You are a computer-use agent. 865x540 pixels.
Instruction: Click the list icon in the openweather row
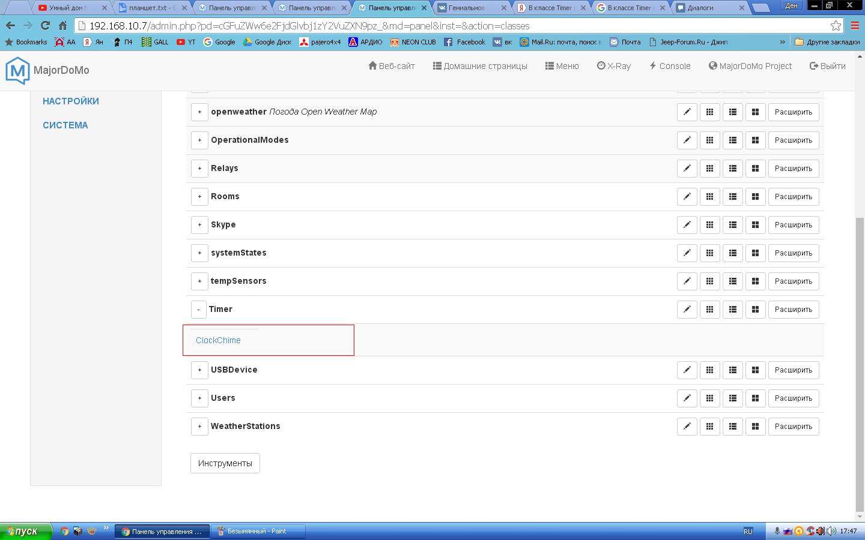point(733,112)
